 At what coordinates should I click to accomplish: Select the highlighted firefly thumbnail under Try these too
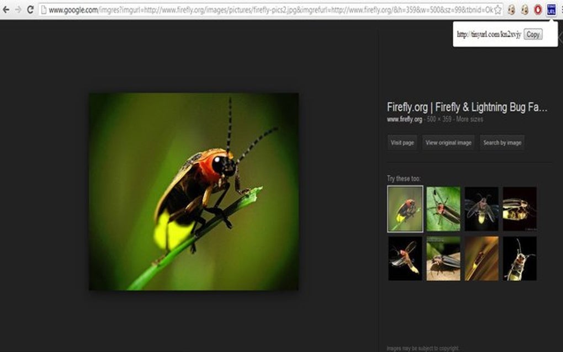(405, 208)
